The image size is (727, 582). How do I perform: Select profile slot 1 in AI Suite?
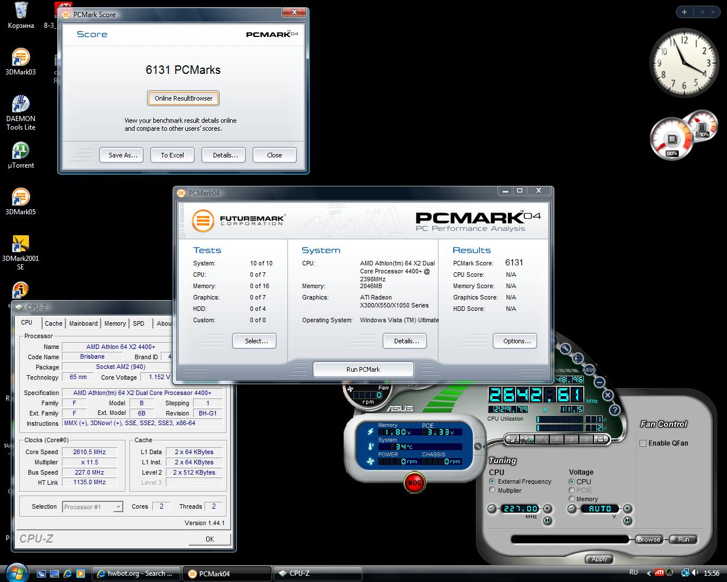click(x=557, y=439)
